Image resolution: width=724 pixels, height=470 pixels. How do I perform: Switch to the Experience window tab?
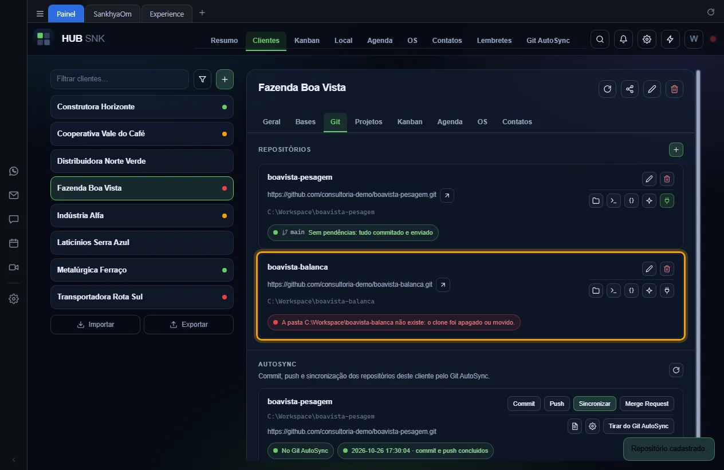(x=167, y=14)
